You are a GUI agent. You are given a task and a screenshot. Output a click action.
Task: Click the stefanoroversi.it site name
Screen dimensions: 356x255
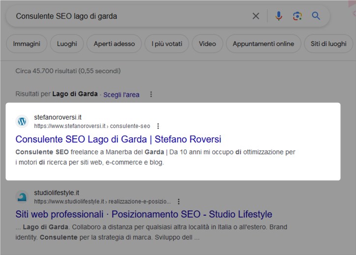58,117
